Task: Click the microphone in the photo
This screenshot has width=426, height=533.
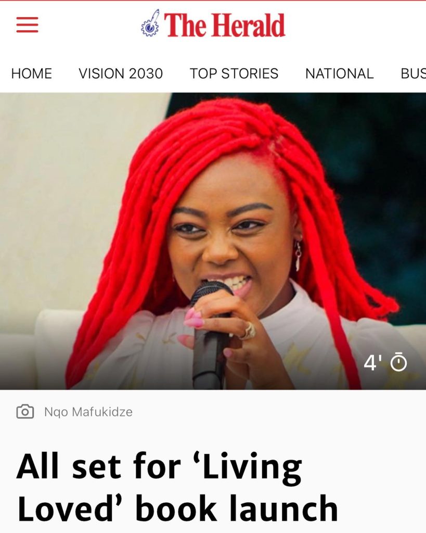Action: click(210, 335)
